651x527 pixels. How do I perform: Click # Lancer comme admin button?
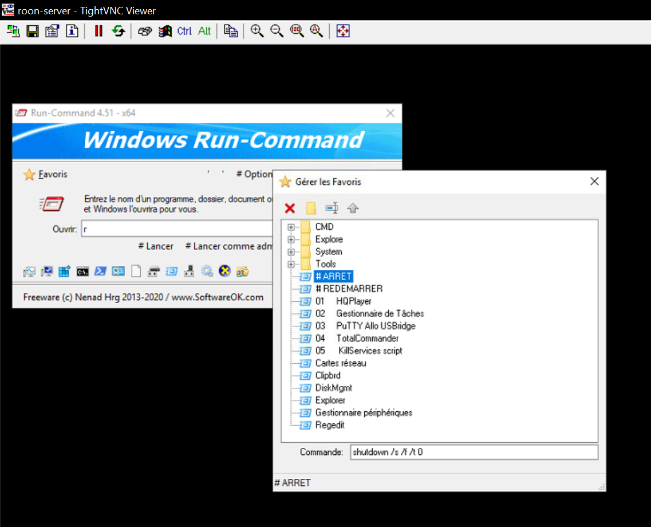click(229, 246)
